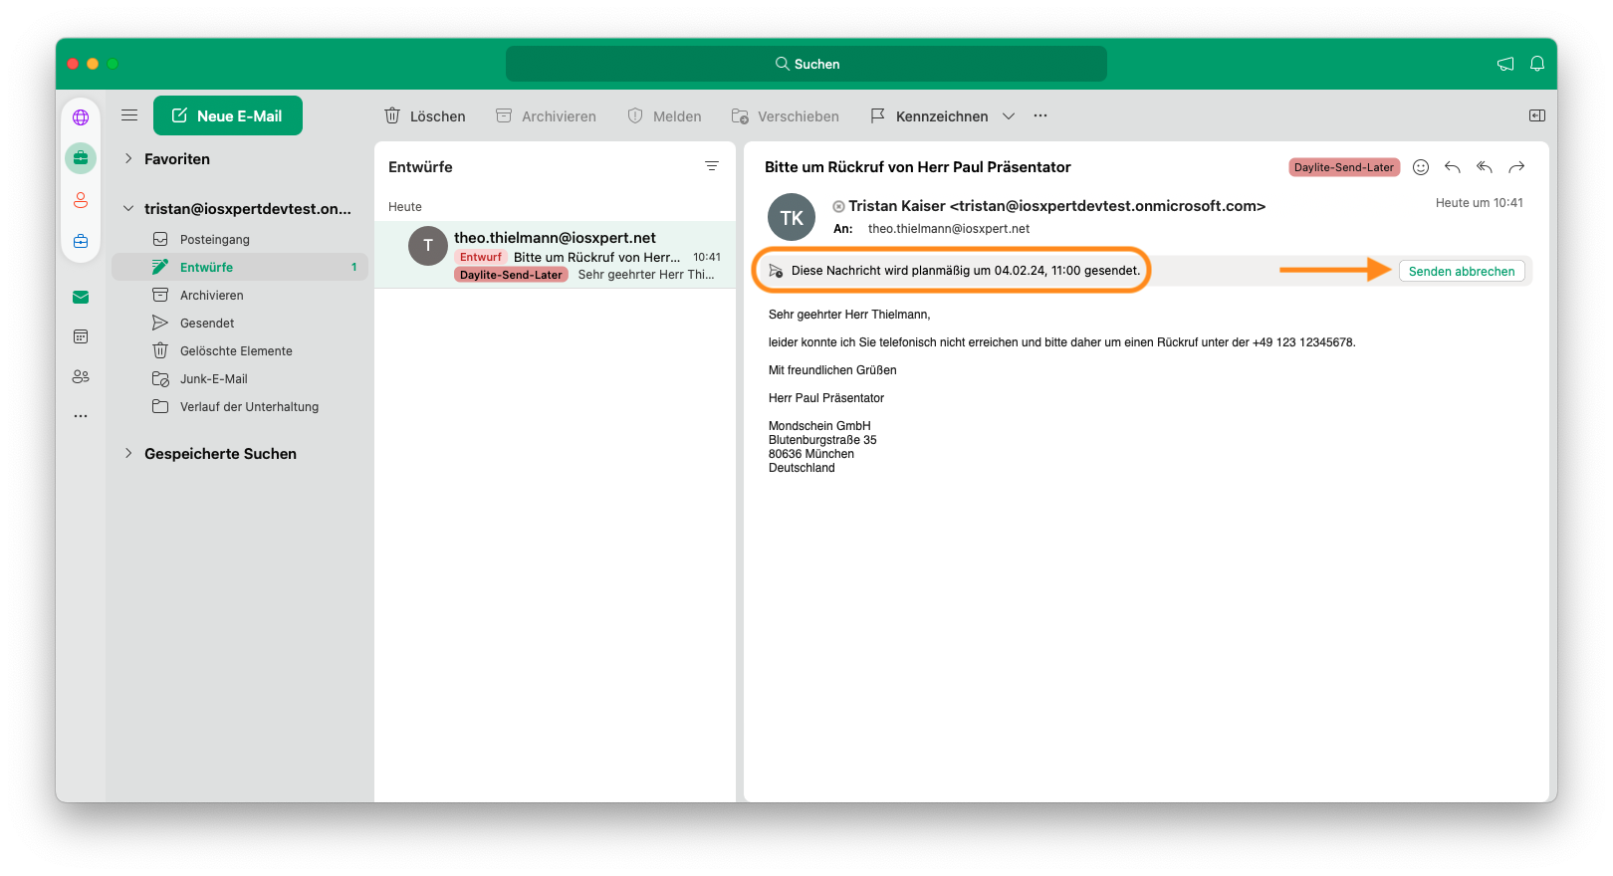Open the Gelöschte Elemente folder
The height and width of the screenshot is (876, 1613).
[240, 350]
